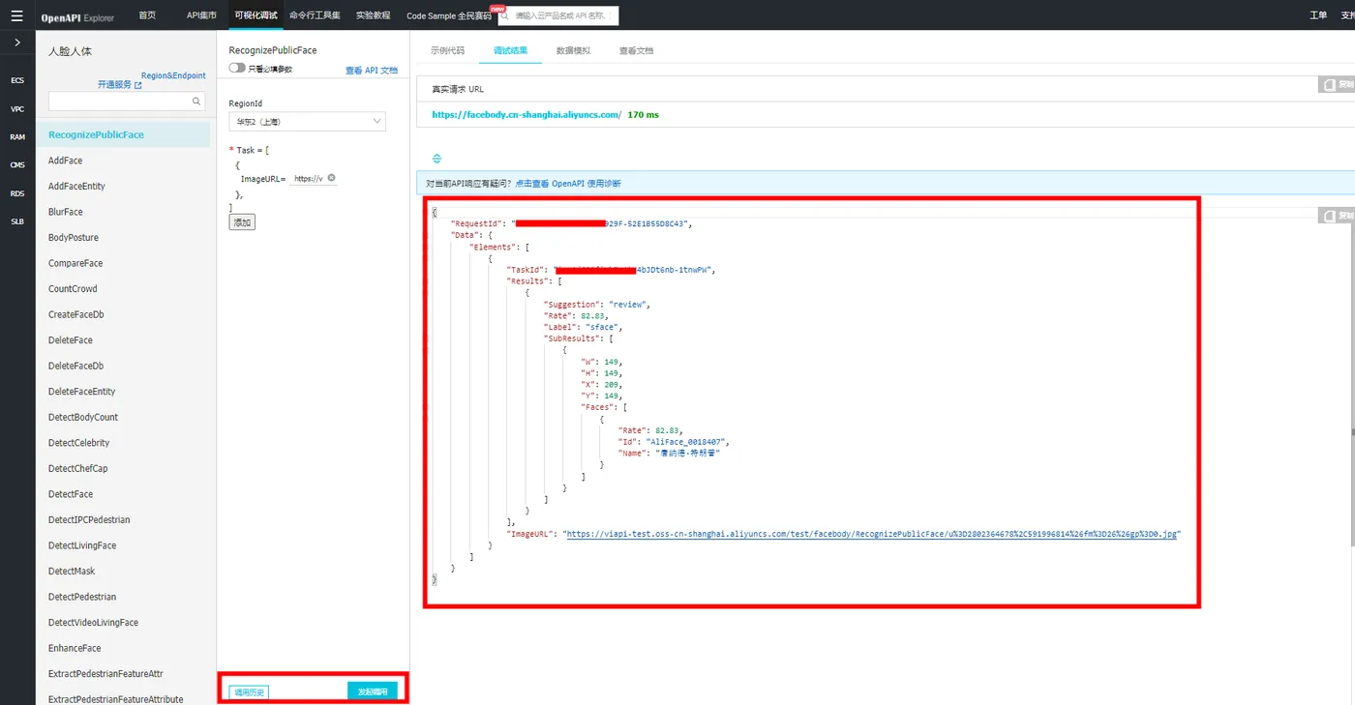
Task: Switch to 数据模拟 tab
Action: coord(573,50)
